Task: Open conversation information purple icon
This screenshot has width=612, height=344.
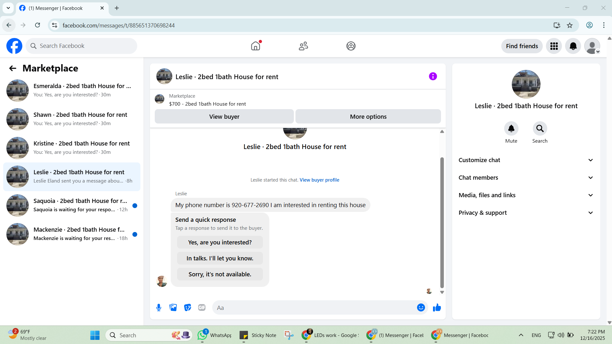Action: (433, 76)
